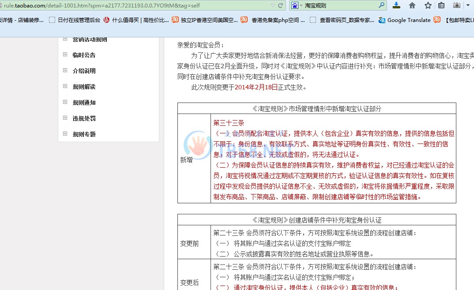Screen dimensions: 474x290
Task: Open the URL history dropdown arrow
Action: (x=273, y=5)
